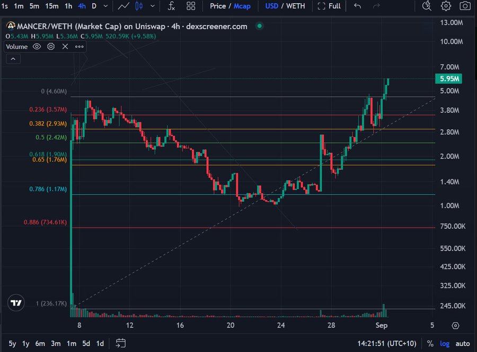The image size is (477, 352).
Task: Open the quick search lightning icon
Action: coord(427,6)
